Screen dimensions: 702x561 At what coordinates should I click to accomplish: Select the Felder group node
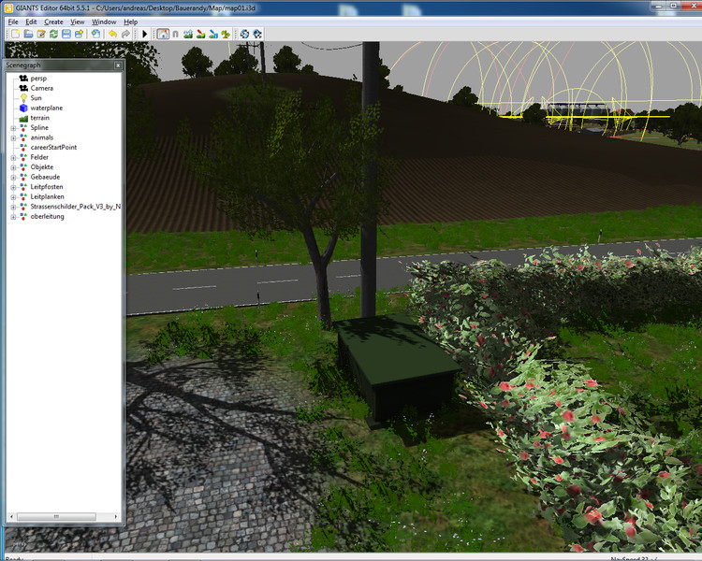point(39,157)
